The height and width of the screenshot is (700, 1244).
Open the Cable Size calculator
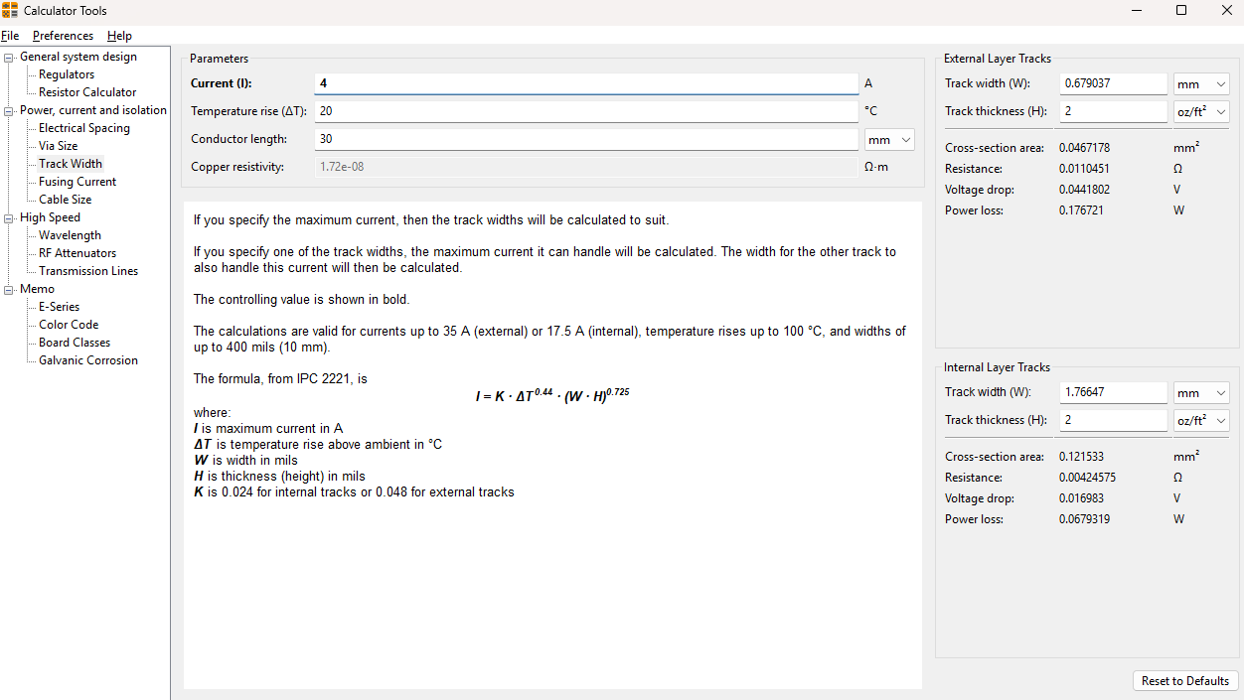(x=66, y=200)
